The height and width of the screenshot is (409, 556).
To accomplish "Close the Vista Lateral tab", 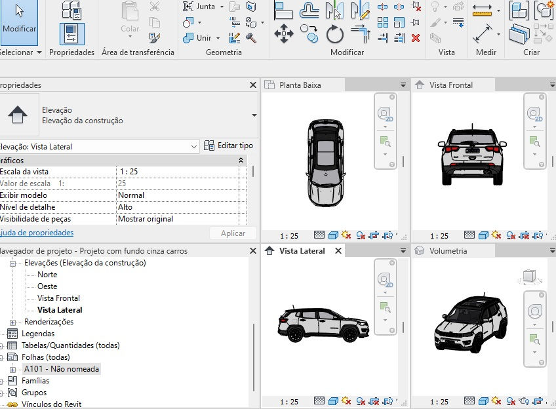I will pos(338,251).
